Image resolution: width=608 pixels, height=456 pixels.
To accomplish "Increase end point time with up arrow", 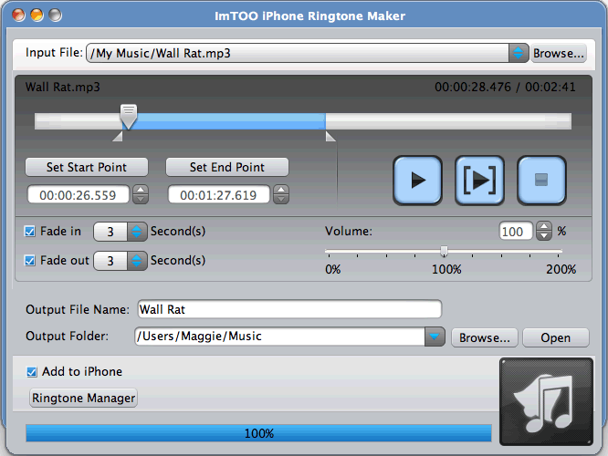I will (x=281, y=190).
